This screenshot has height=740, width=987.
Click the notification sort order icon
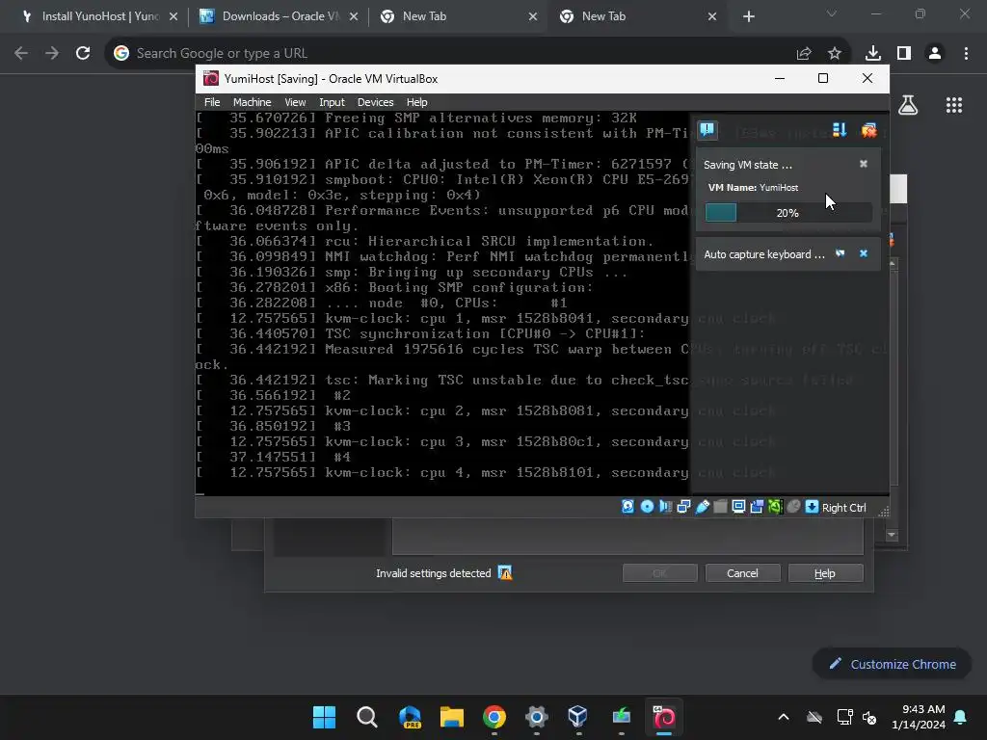click(x=840, y=130)
